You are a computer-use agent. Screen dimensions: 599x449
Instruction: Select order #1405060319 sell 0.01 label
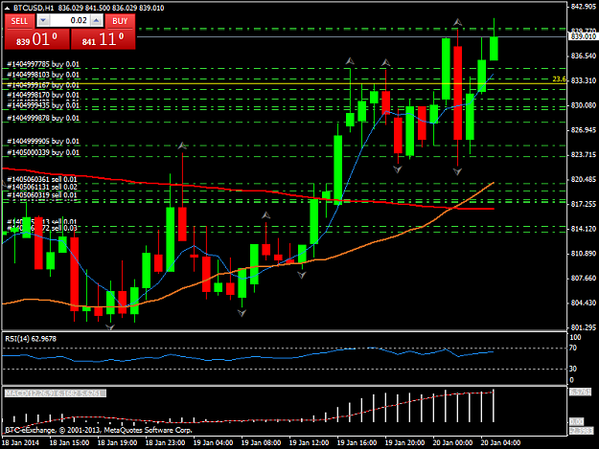pos(42,195)
